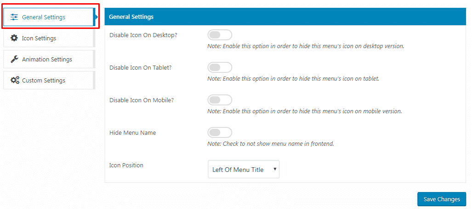Click the note about hiding icon on desktop version
The image size is (472, 209).
pyautogui.click(x=306, y=47)
